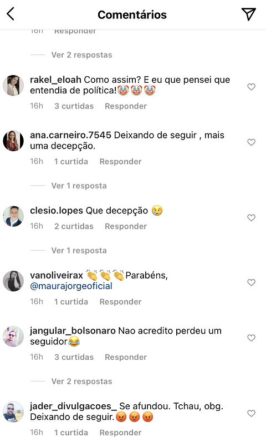Open the paper plane share icon
This screenshot has width=266, height=442.
[x=249, y=14]
